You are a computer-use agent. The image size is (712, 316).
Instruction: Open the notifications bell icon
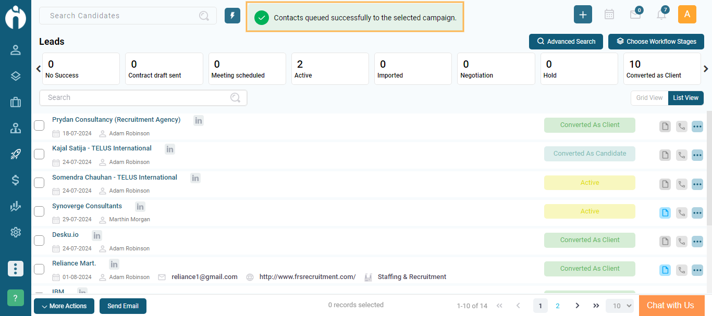pyautogui.click(x=661, y=15)
